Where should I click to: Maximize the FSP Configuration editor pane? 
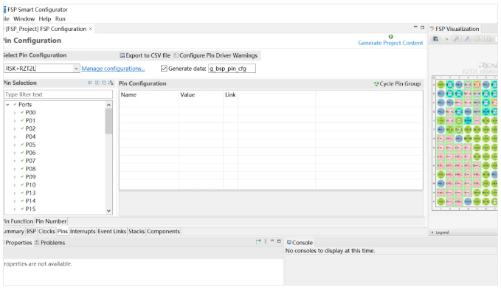tap(422, 27)
